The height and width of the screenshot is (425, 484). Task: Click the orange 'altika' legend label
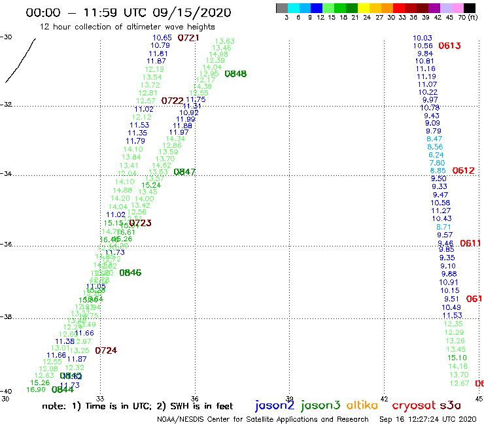point(362,405)
